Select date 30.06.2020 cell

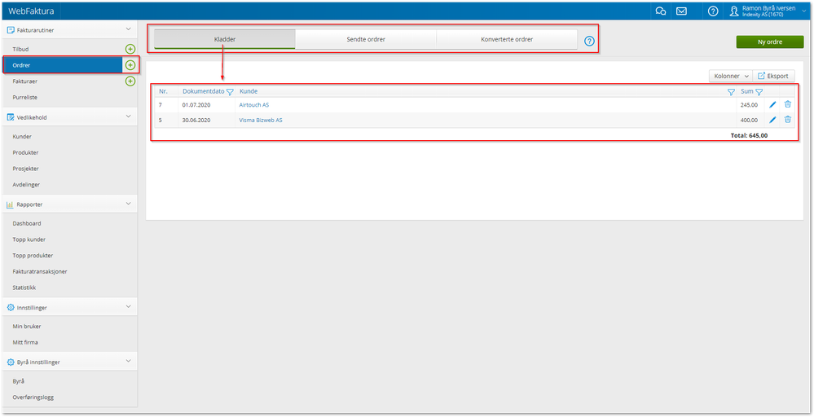[196, 121]
